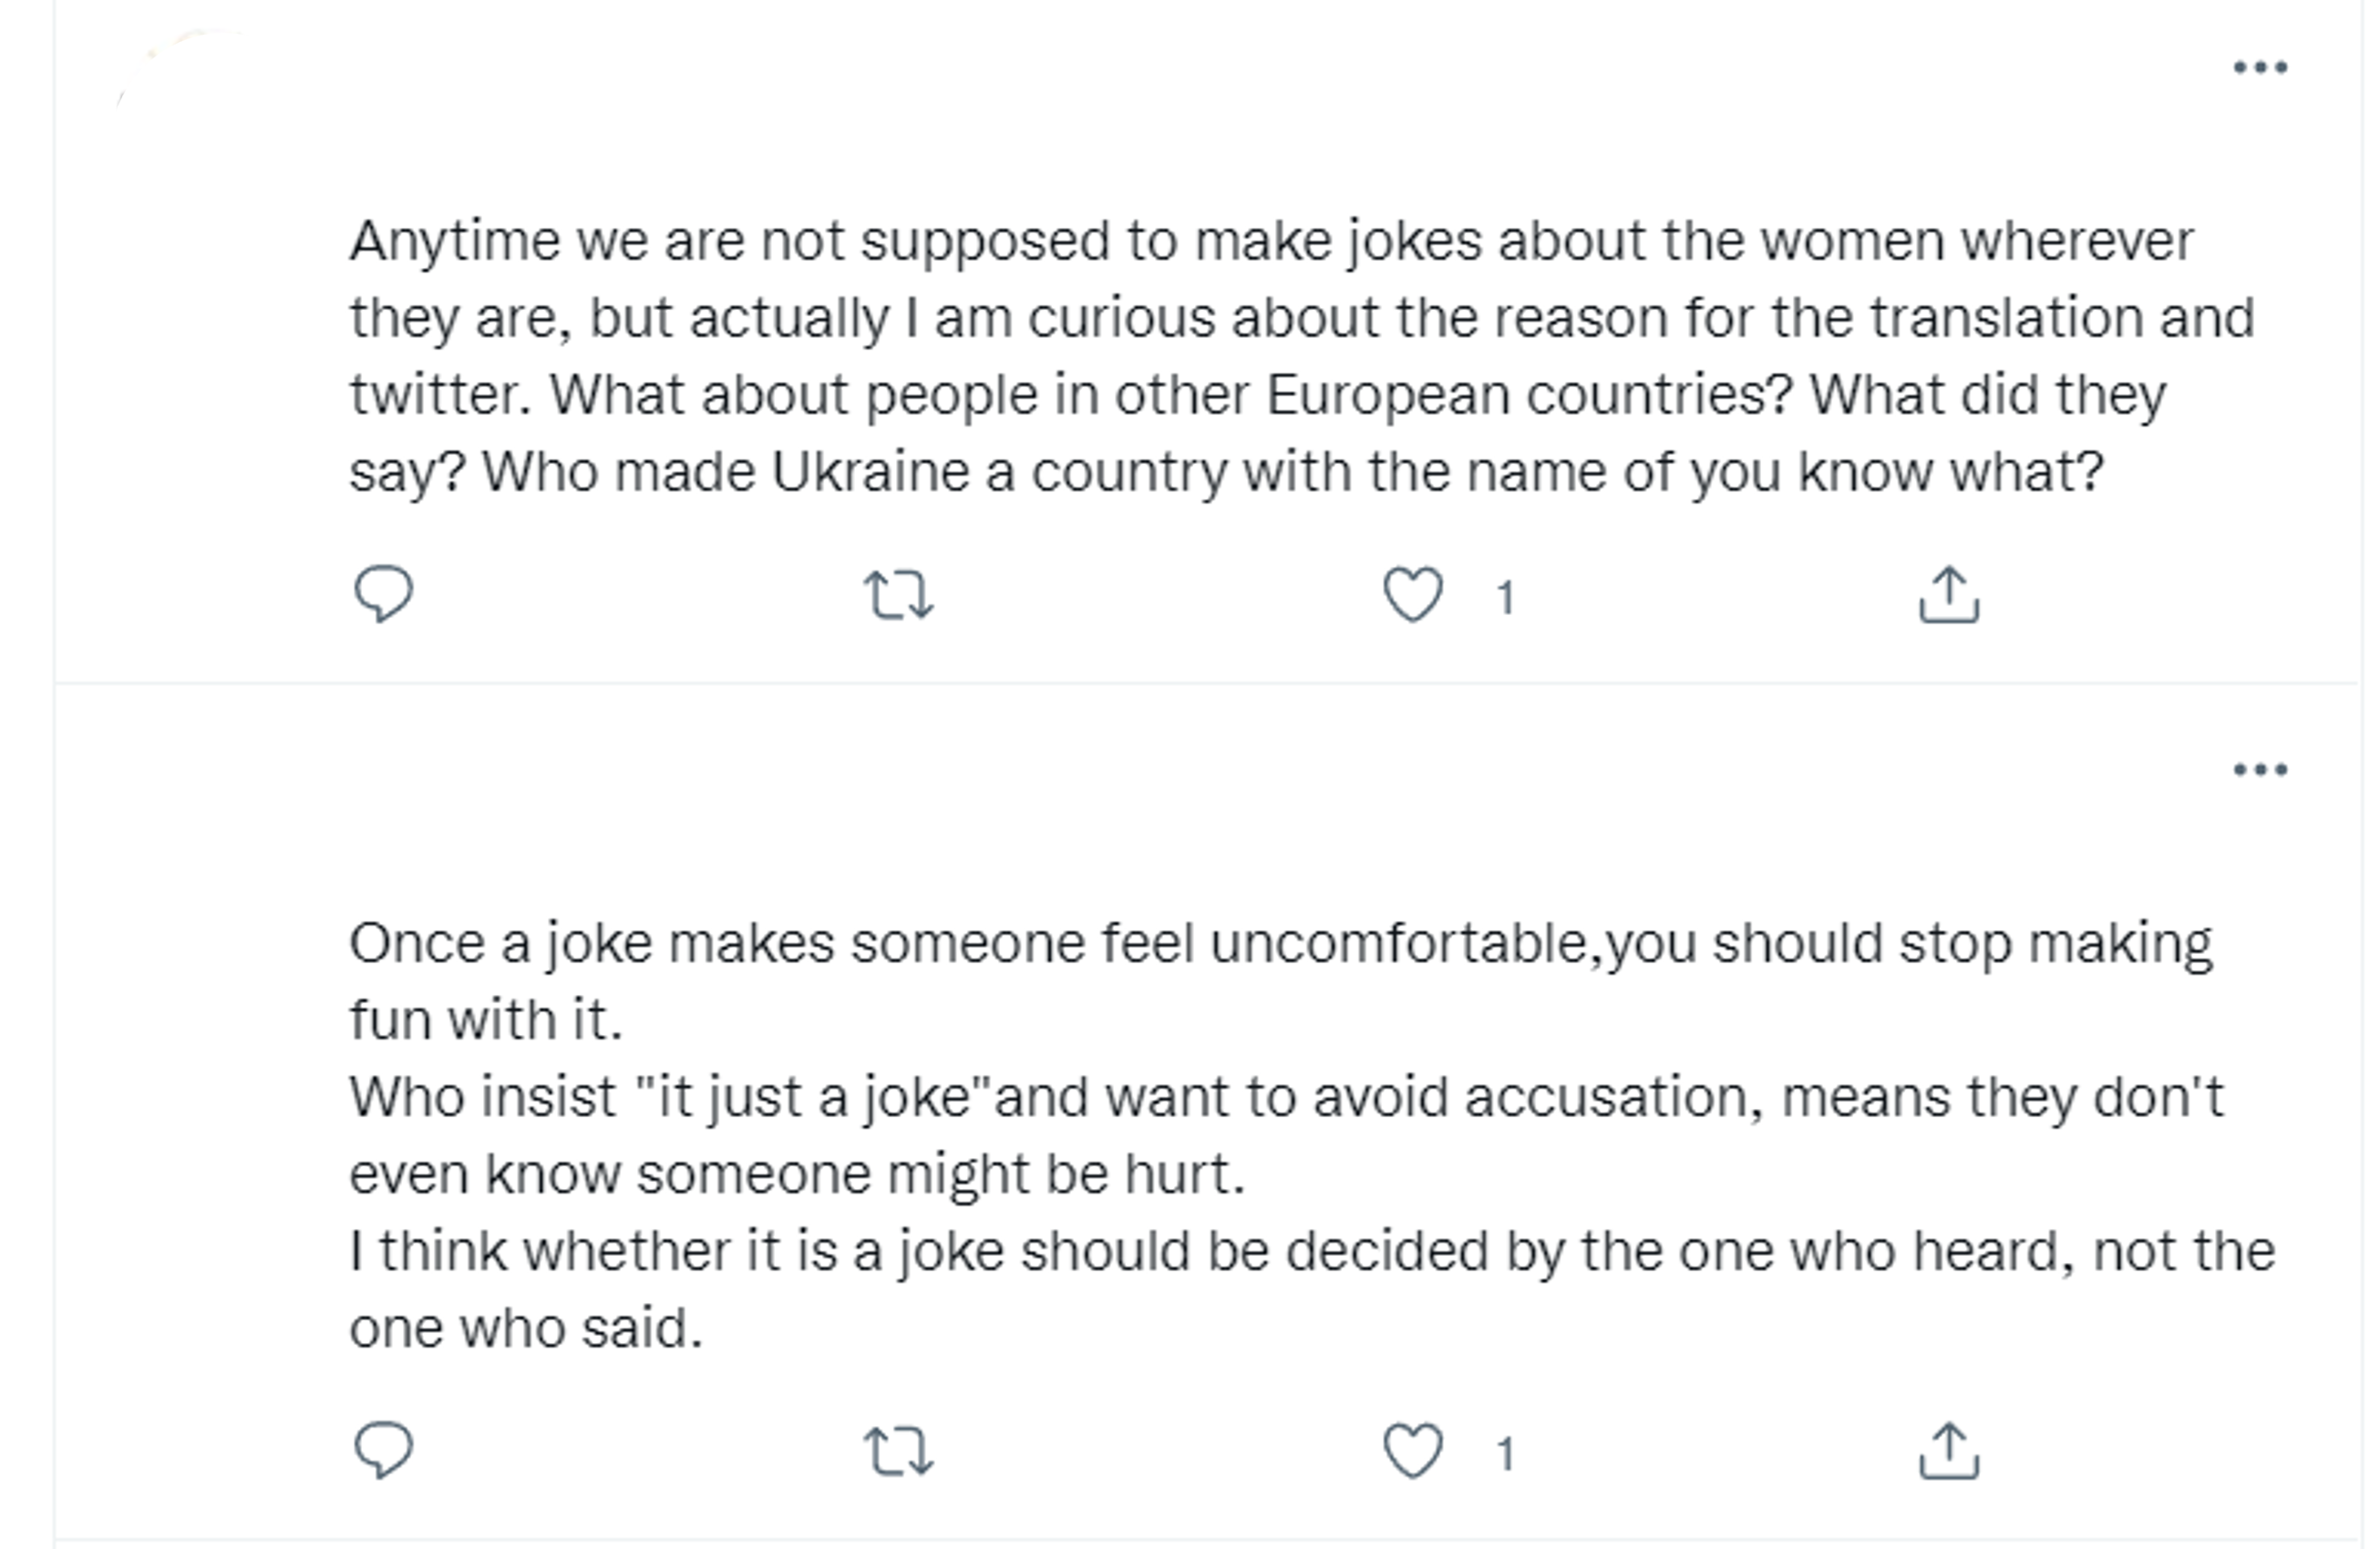
Task: Click the word "Ukraine" in the first tweet
Action: coord(869,473)
